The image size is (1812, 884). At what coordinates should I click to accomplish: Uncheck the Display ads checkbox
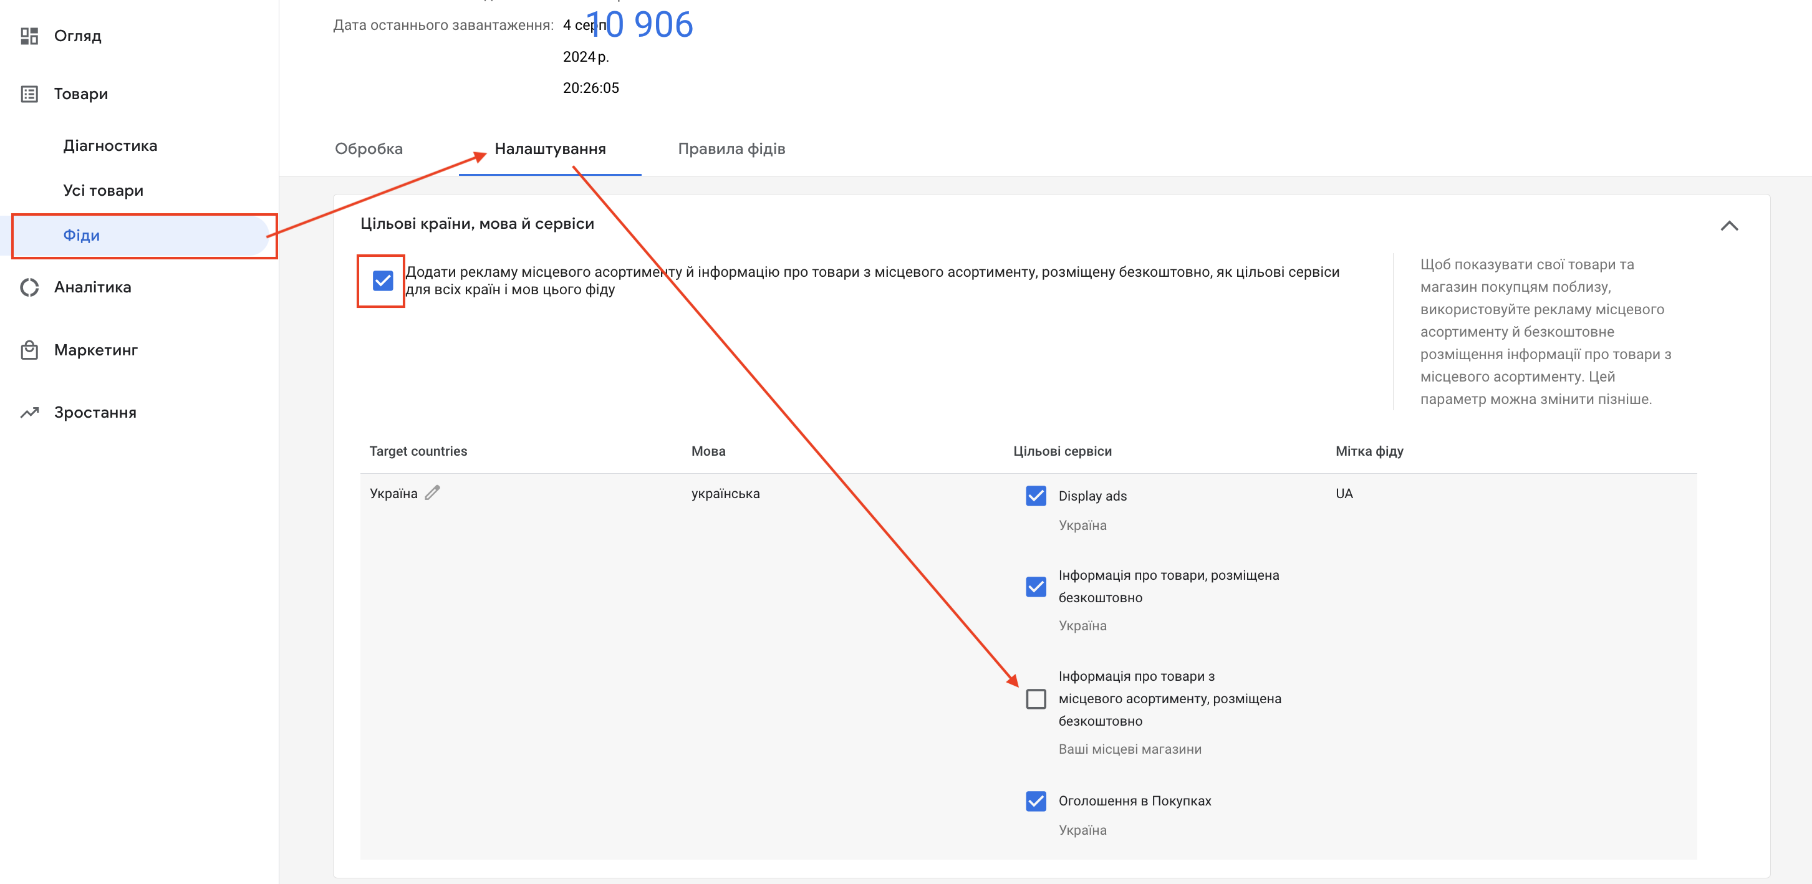[x=1036, y=496]
